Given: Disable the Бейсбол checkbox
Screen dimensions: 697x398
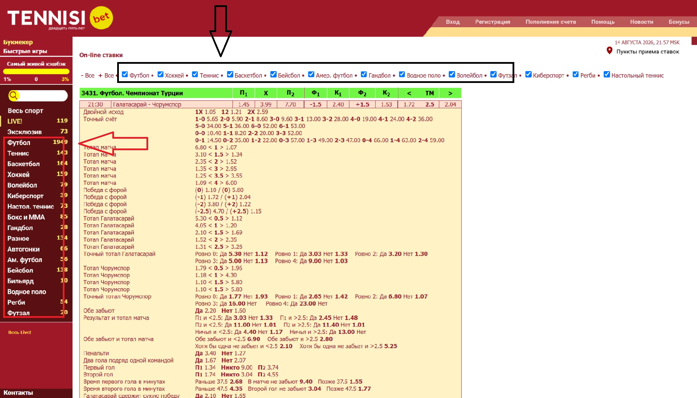Looking at the screenshot, I should (273, 75).
